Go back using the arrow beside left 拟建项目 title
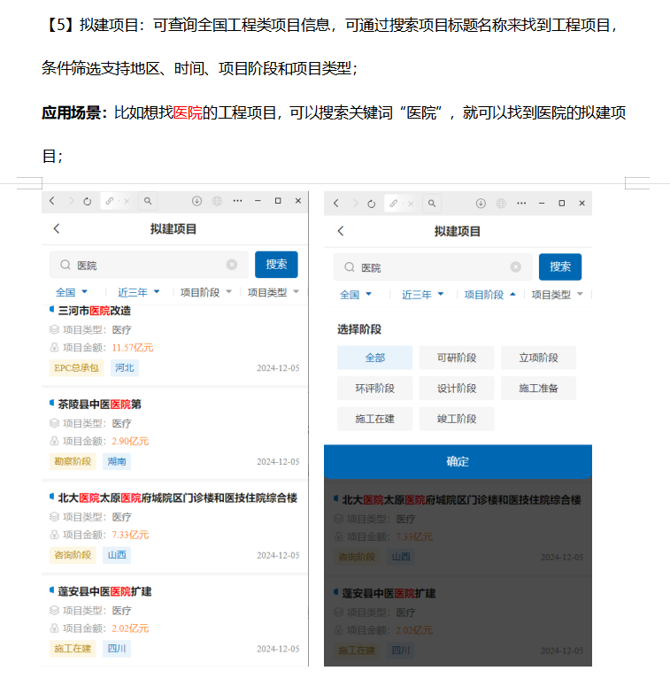 [57, 229]
